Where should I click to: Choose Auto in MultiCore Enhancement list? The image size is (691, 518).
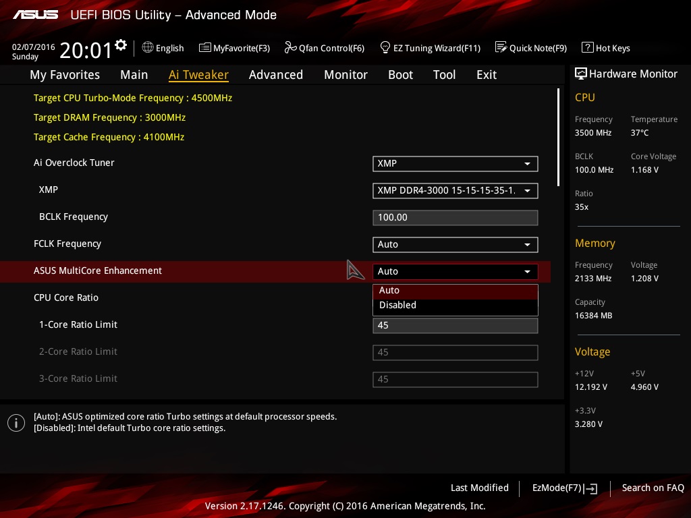pyautogui.click(x=455, y=291)
